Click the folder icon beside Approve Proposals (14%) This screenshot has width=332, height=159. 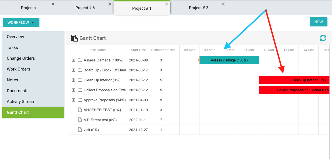tap(80, 100)
